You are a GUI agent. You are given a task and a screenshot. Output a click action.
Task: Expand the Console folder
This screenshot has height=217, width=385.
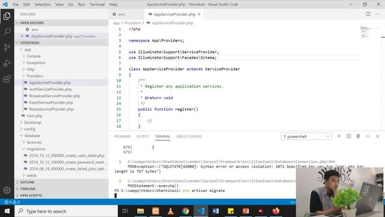61,56
